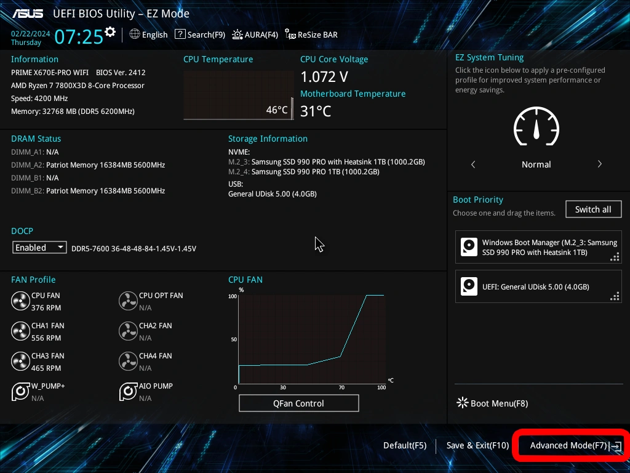The image size is (630, 473).
Task: Click M.2_4 Samsung SSD 990 PRO entry
Action: coord(304,172)
